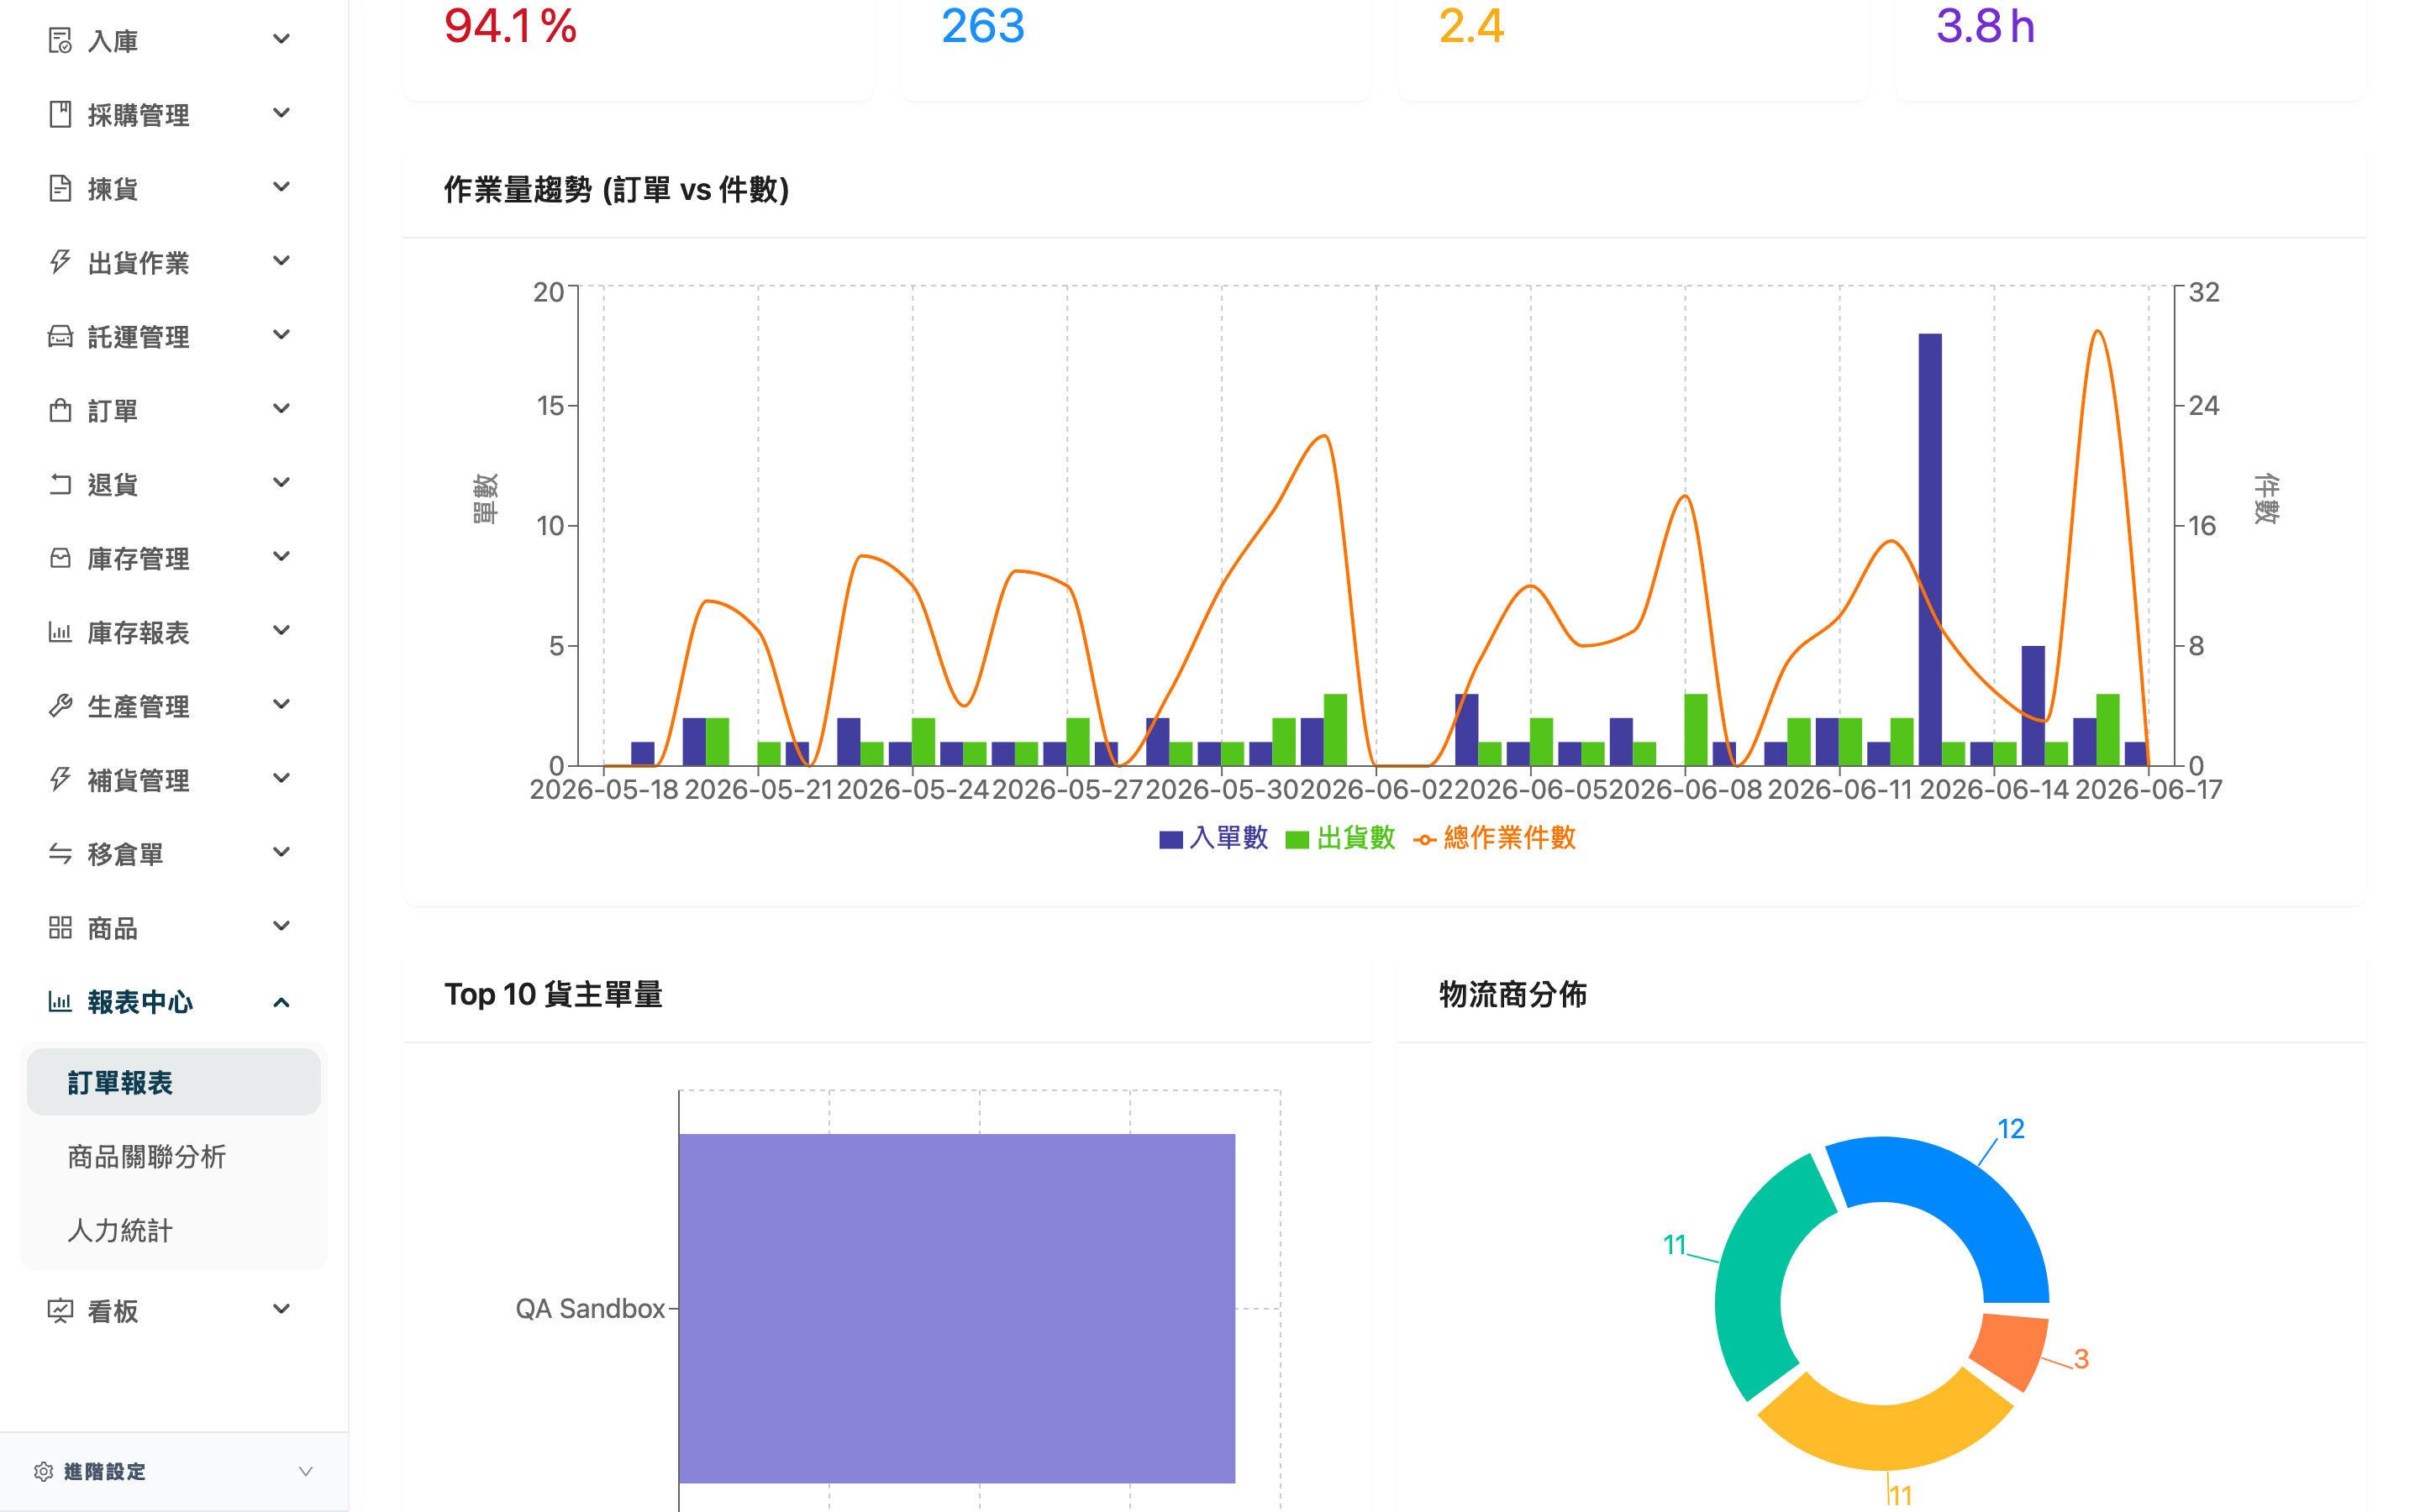Click the 商品 grid icon
This screenshot has height=1512, width=2420.
(60, 928)
